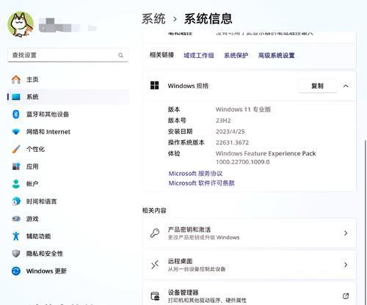This screenshot has width=367, height=305.
Task: Open the Bluetooth icon for 蓝牙和其他设备
Action: (16, 114)
